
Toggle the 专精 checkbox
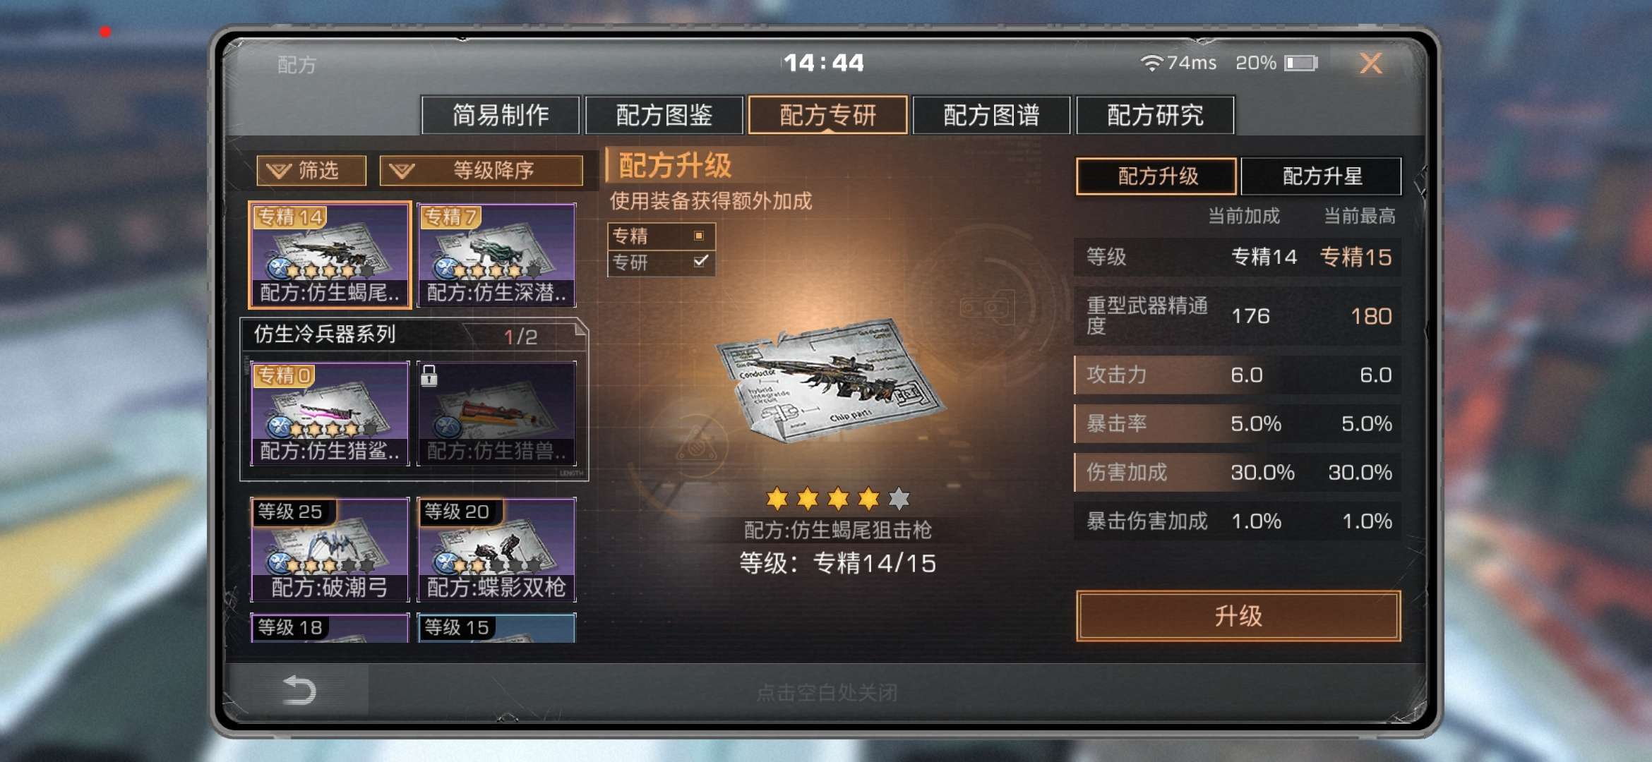(699, 236)
